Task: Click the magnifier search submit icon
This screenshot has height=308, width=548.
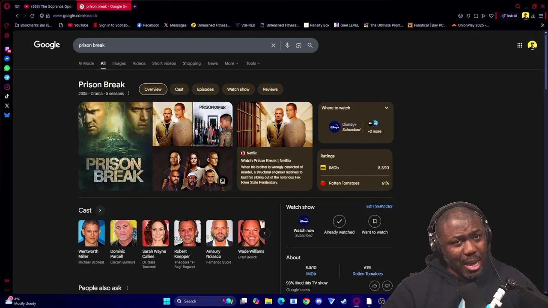Action: 310,45
